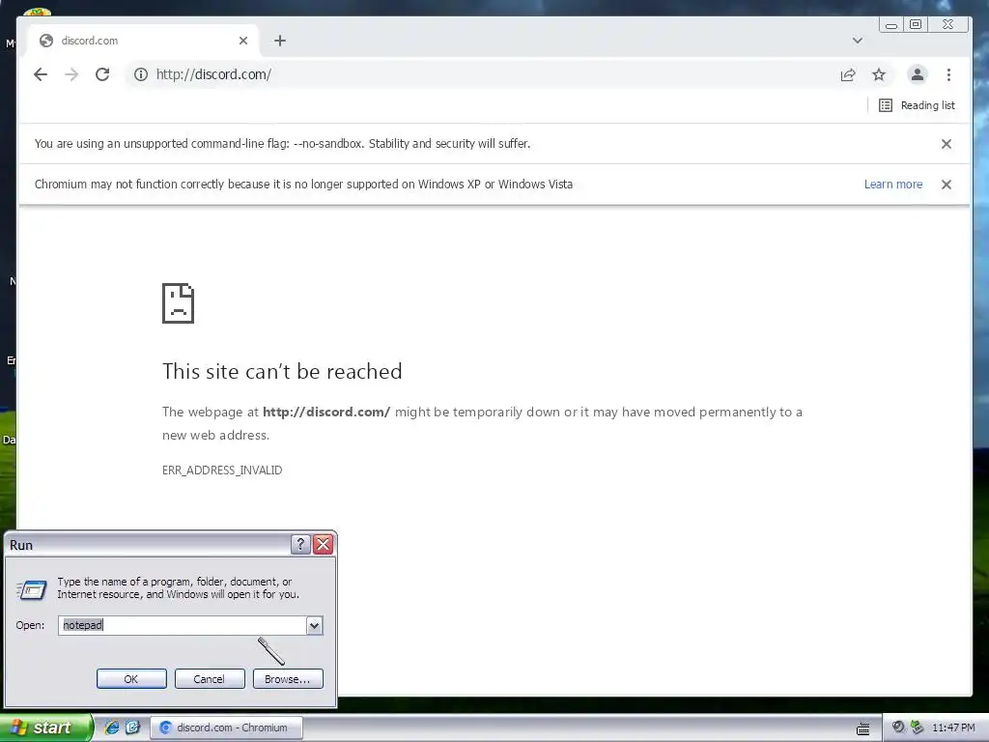Close the Chromium window

948,24
